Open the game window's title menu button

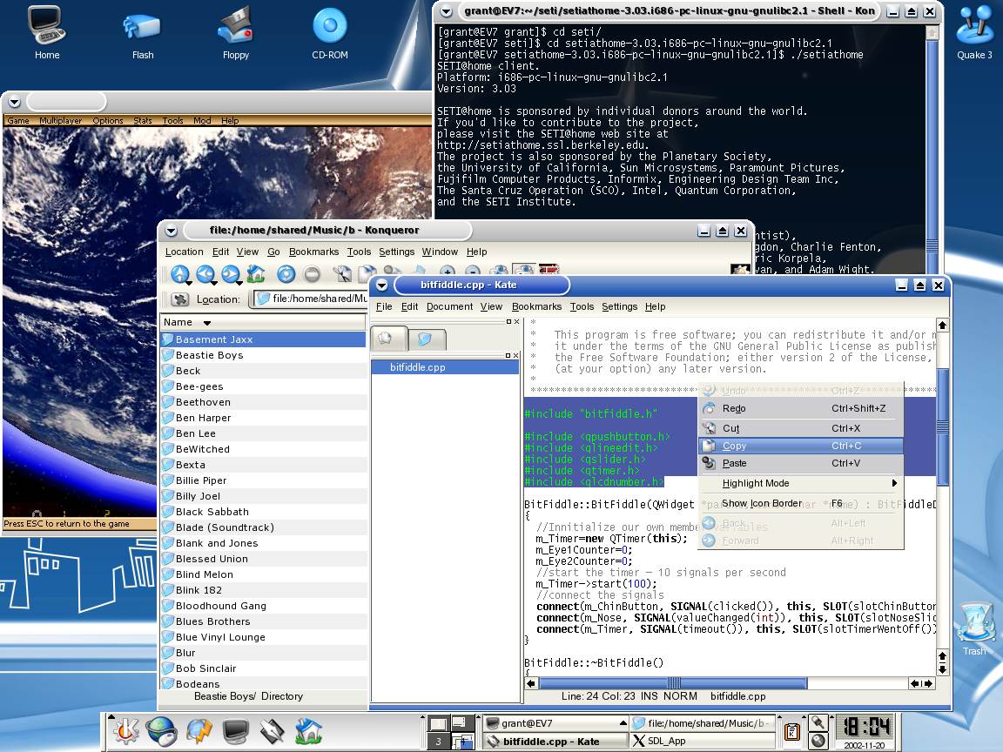(15, 102)
